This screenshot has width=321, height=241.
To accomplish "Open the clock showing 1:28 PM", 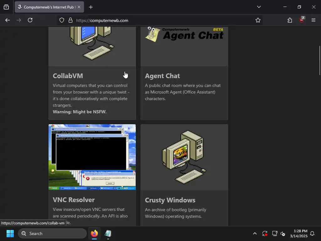I will [x=299, y=233].
